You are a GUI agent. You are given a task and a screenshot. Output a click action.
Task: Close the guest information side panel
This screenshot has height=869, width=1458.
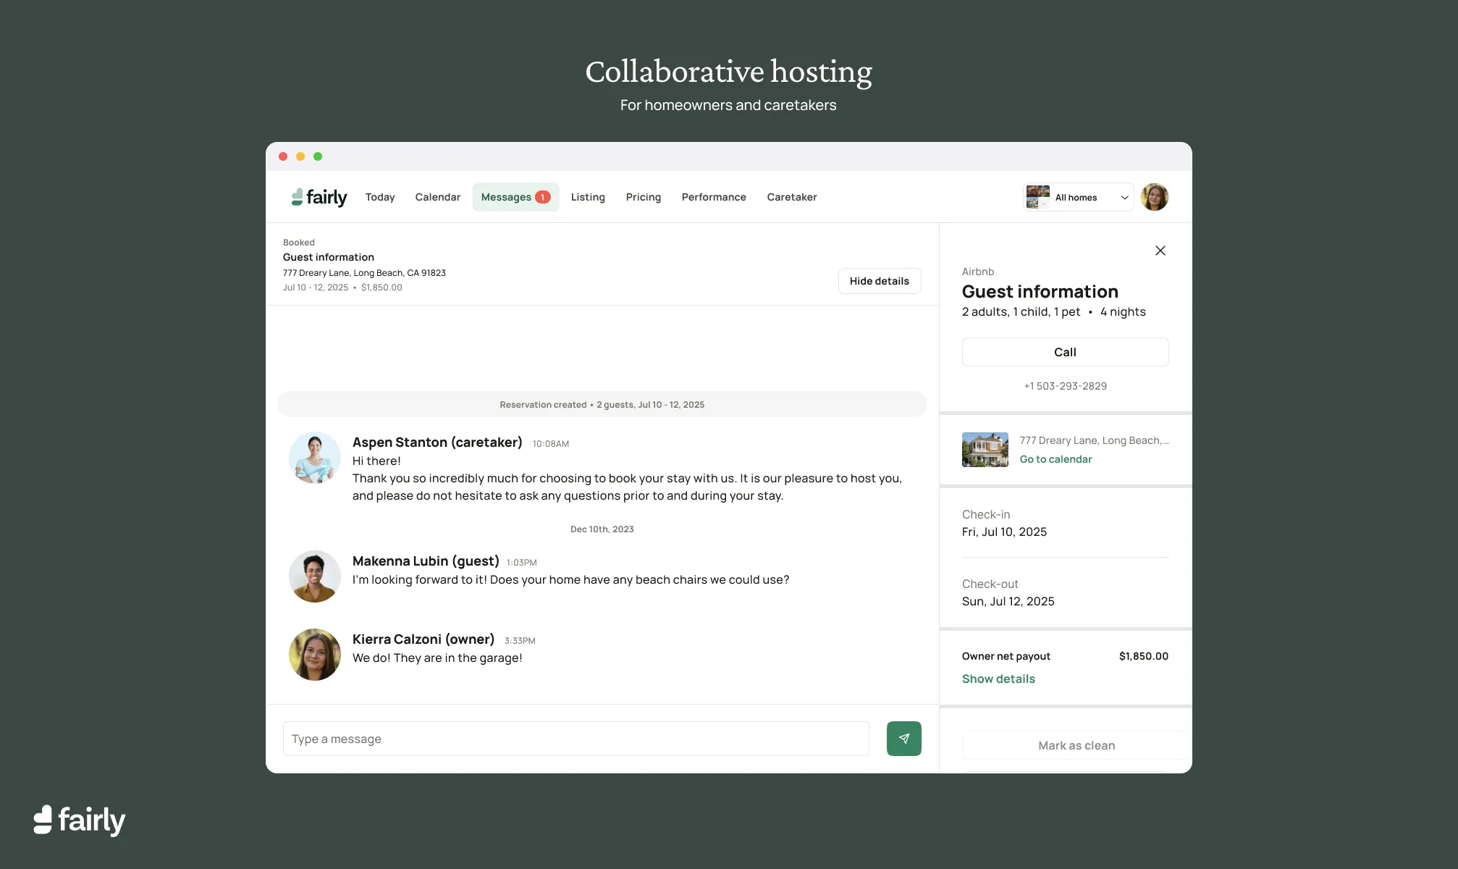click(x=1160, y=251)
